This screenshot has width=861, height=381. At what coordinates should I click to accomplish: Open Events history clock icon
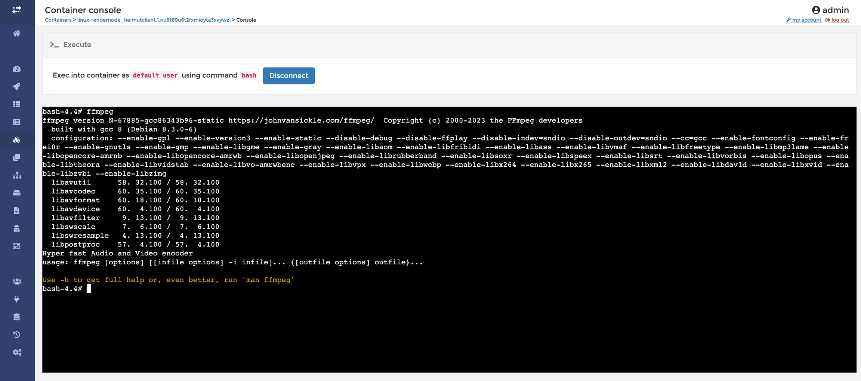pyautogui.click(x=16, y=335)
